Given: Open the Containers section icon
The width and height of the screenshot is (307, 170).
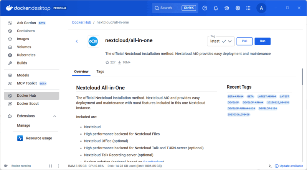Looking at the screenshot, I should (10, 31).
